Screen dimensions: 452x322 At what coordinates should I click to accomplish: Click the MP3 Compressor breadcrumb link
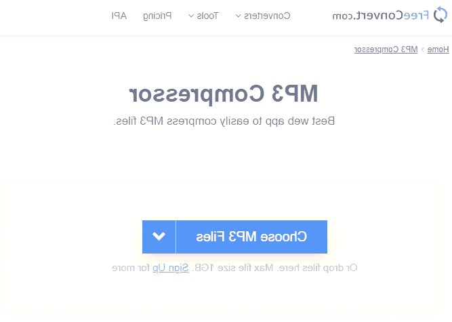[x=386, y=49]
